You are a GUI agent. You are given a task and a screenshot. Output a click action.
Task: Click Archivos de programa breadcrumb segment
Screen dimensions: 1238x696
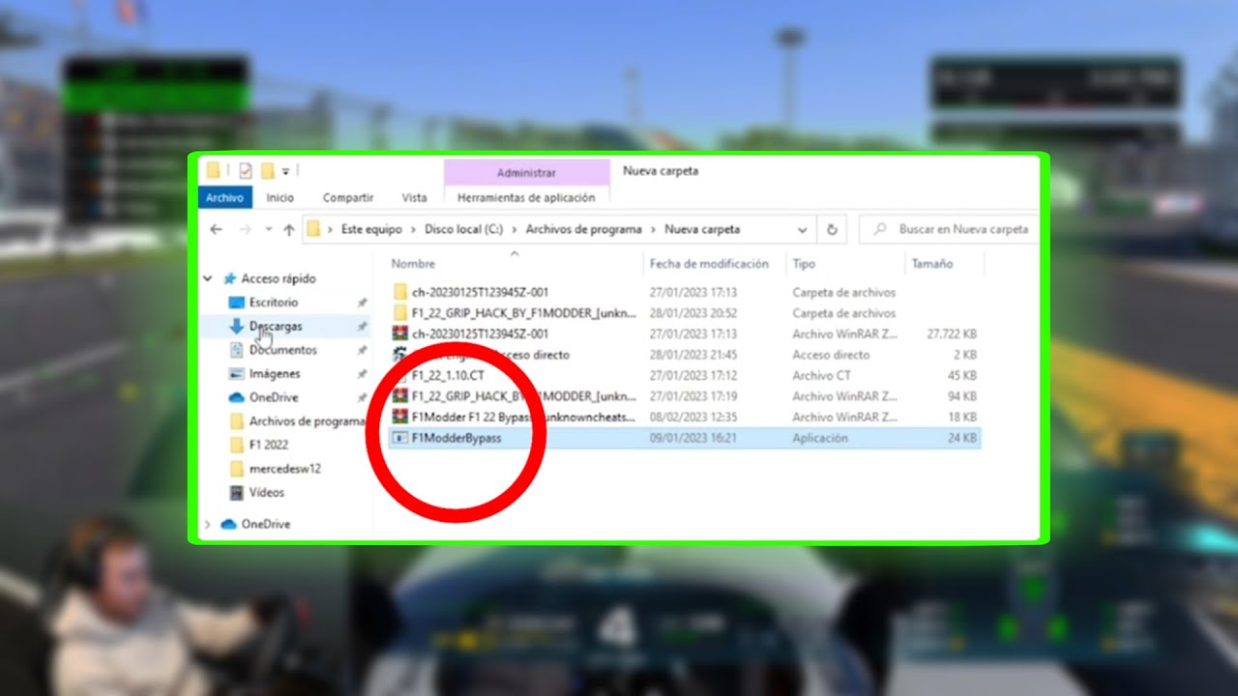tap(583, 230)
